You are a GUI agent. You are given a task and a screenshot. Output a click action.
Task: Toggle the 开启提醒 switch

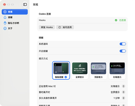(123, 51)
